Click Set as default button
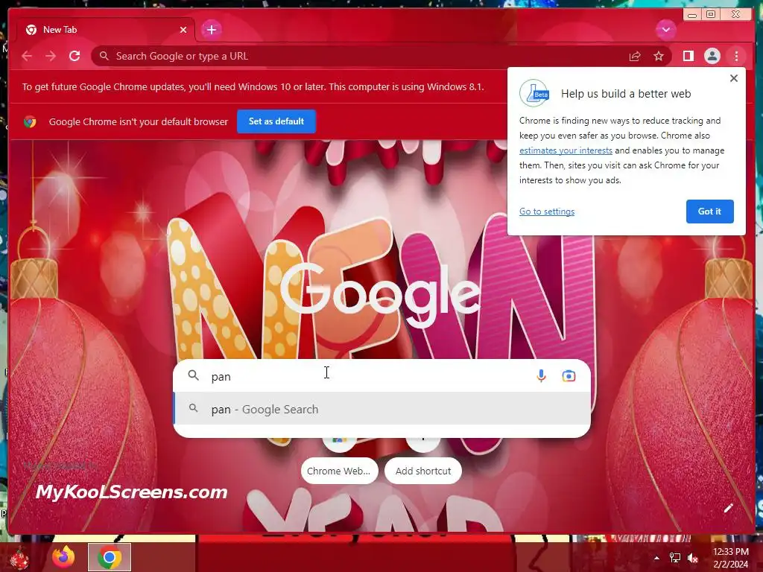 point(276,121)
